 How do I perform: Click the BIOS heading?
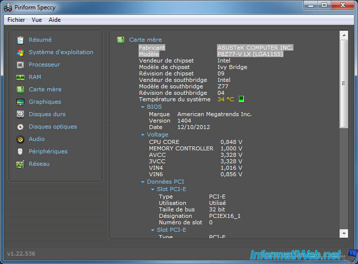[154, 107]
